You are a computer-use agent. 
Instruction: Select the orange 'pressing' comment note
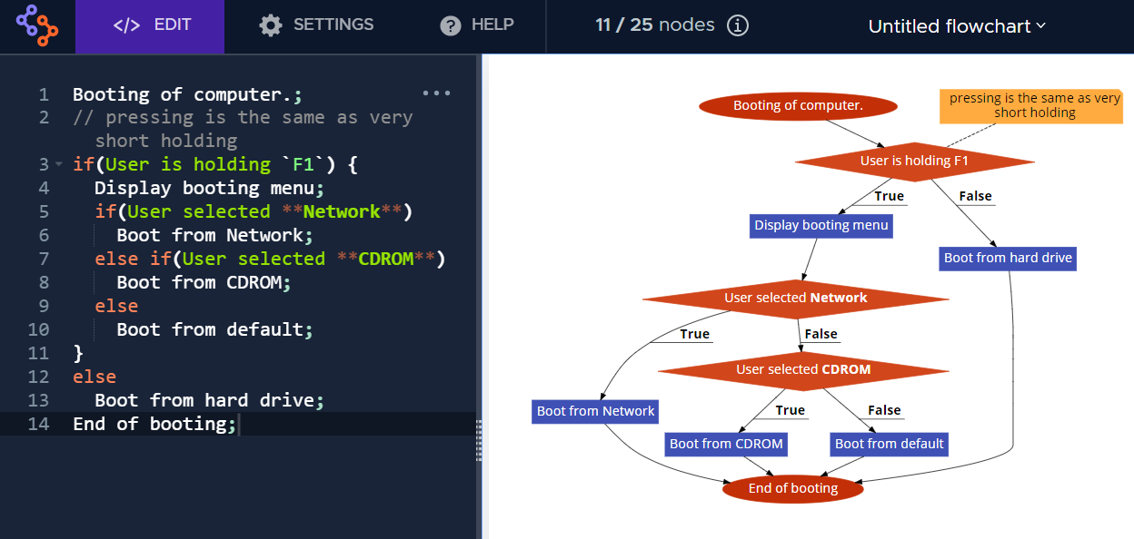pyautogui.click(x=1030, y=105)
